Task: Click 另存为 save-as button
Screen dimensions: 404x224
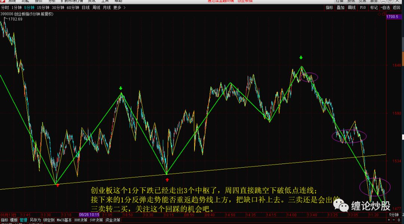Action: [35, 220]
